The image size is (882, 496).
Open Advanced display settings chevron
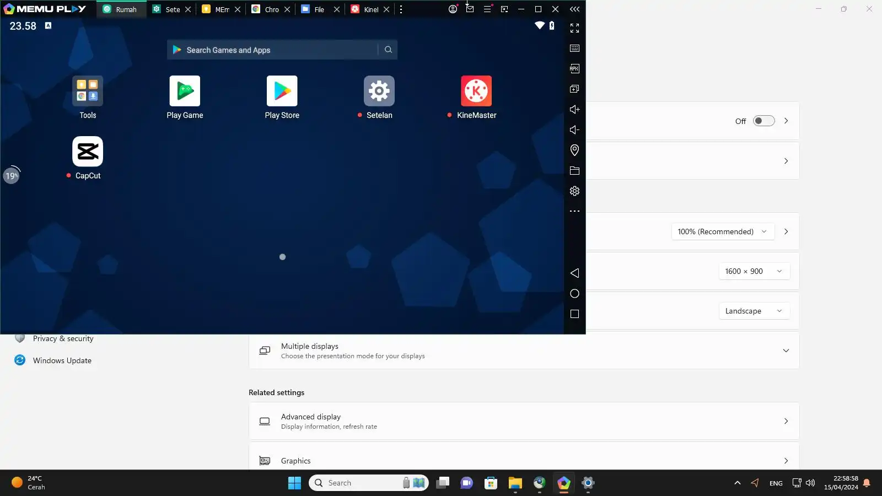click(786, 422)
